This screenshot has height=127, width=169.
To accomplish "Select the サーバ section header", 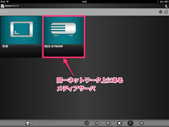I will tap(4, 12).
